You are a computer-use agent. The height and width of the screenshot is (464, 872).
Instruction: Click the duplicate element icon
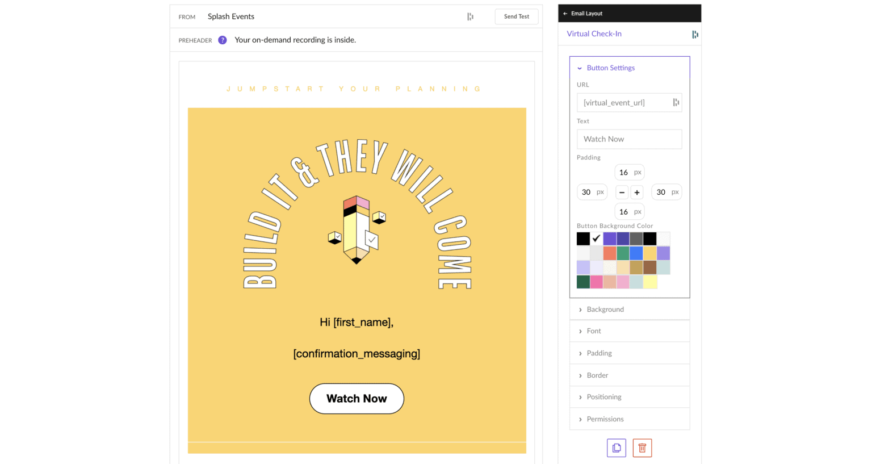[x=616, y=448]
